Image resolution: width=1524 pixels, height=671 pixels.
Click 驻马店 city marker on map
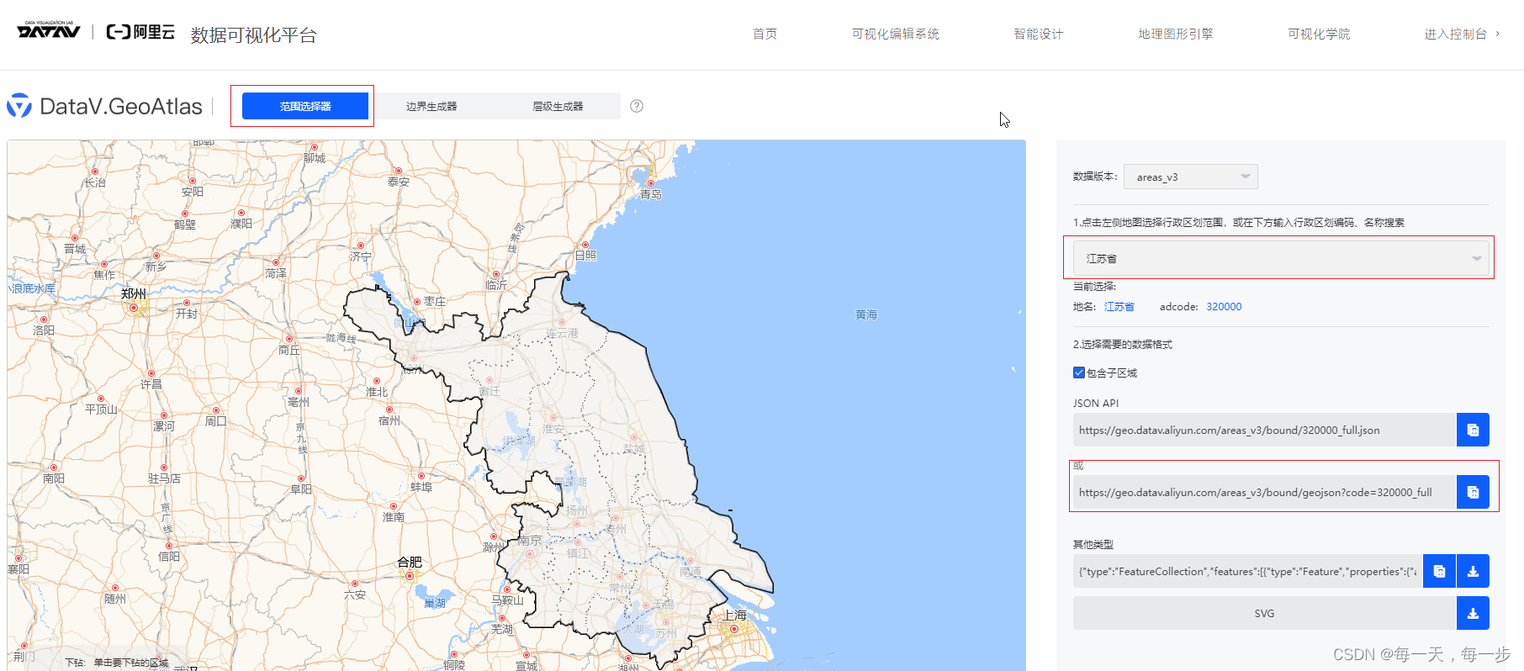click(x=164, y=468)
